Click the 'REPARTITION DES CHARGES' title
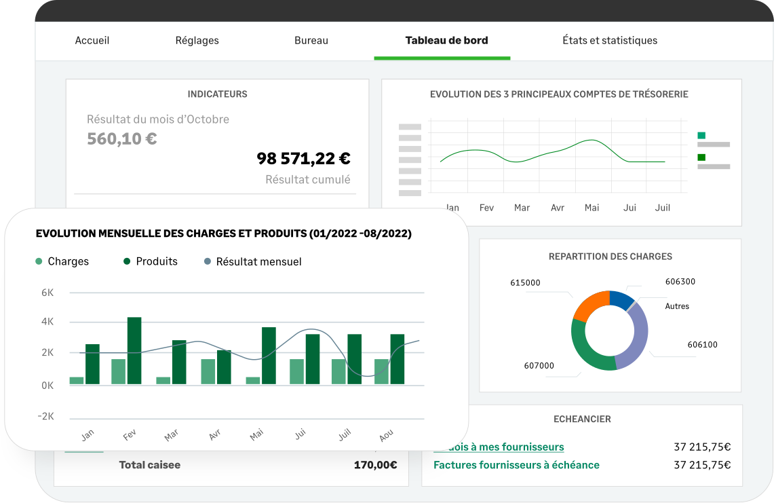 [x=610, y=257]
